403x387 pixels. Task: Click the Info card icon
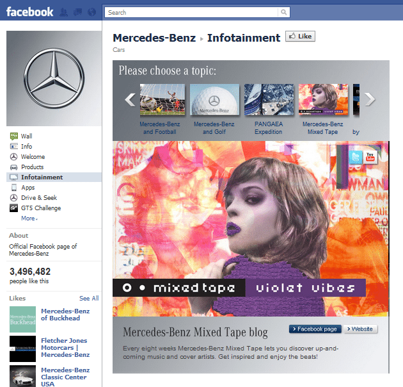click(14, 146)
